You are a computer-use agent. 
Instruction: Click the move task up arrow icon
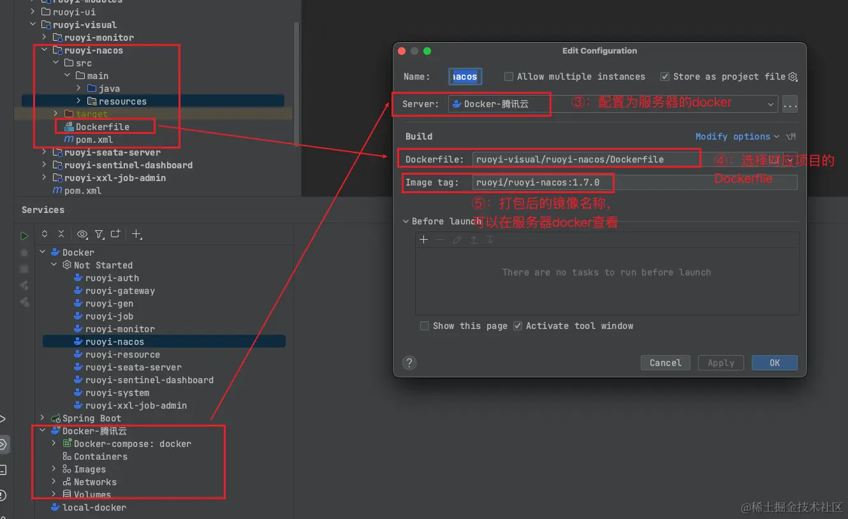click(474, 240)
